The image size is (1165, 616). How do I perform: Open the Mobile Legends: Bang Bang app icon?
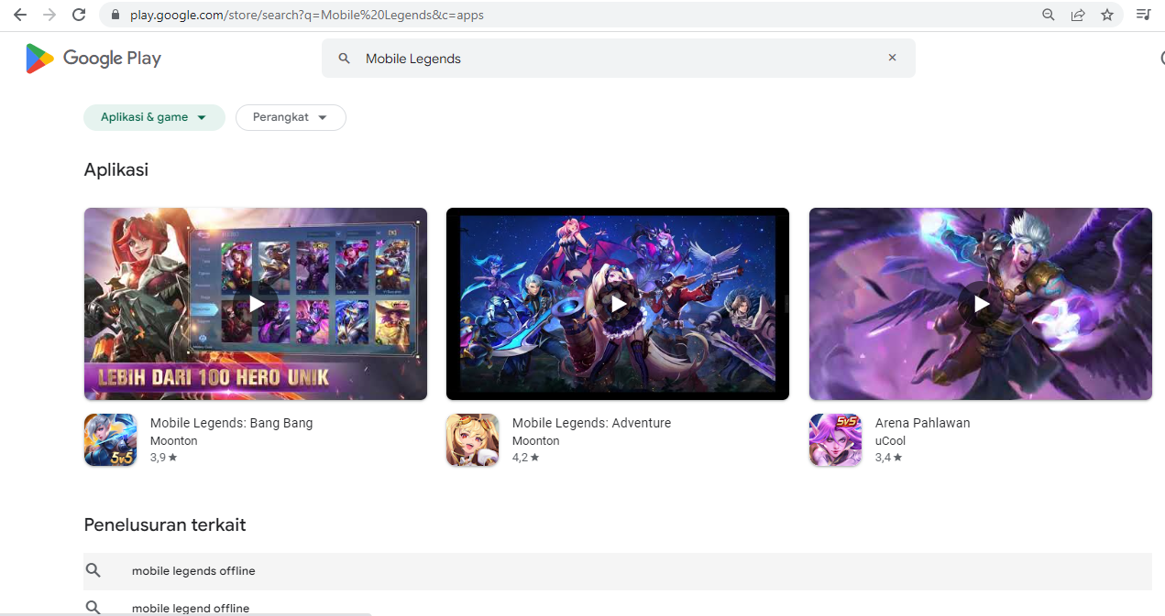point(110,440)
